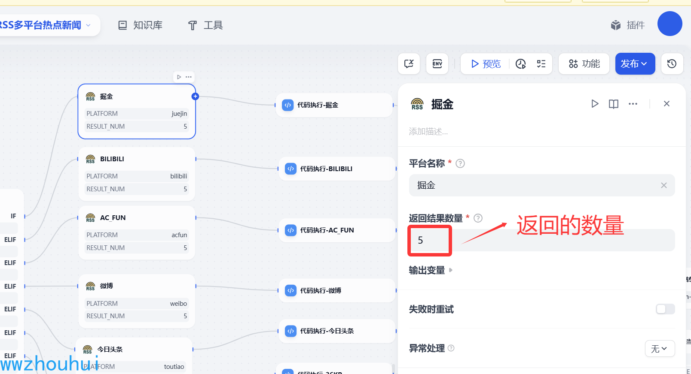The height and width of the screenshot is (374, 691).
Task: Click the RSS icon on BILIBILI node
Action: pos(90,159)
